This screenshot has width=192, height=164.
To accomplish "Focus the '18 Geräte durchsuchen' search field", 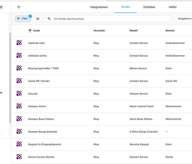I will click(x=108, y=19).
